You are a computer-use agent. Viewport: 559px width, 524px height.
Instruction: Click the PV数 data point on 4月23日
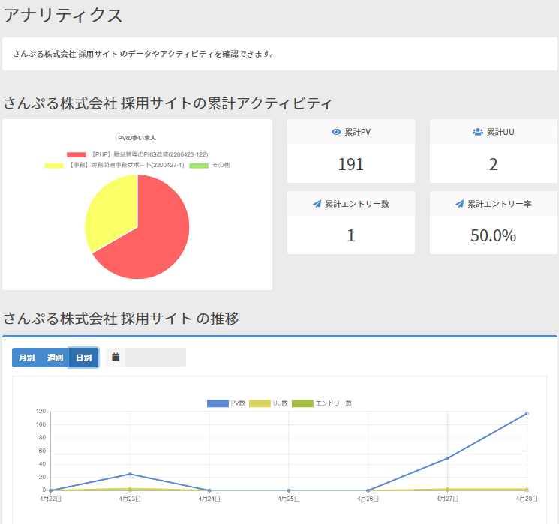click(x=130, y=474)
